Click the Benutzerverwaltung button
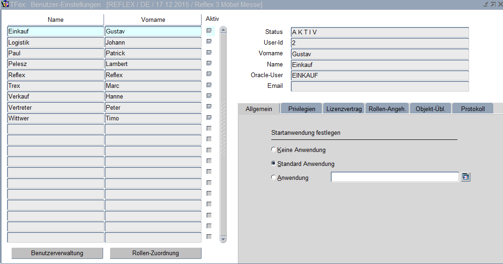The height and width of the screenshot is (264, 503). click(x=57, y=253)
